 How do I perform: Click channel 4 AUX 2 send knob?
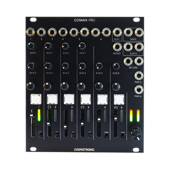click(x=82, y=66)
